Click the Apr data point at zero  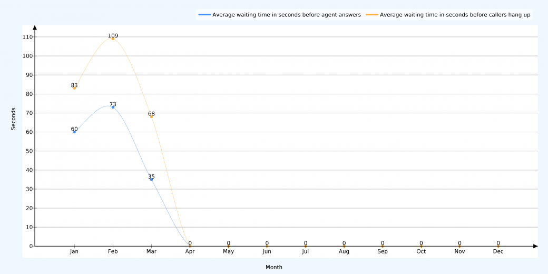click(190, 246)
